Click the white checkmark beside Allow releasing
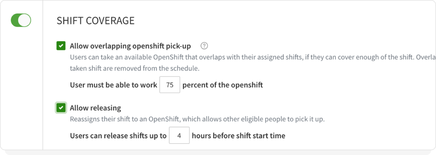The image size is (436, 155). 61,108
